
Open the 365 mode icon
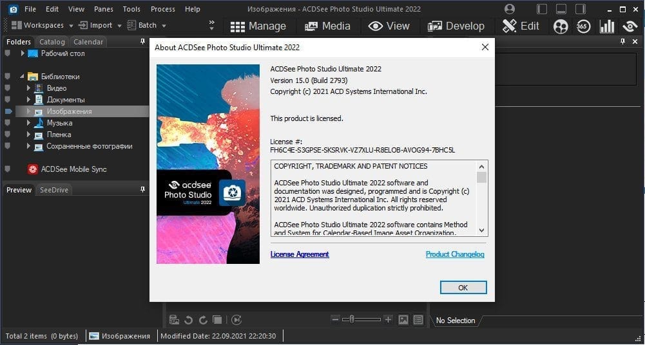coord(583,26)
